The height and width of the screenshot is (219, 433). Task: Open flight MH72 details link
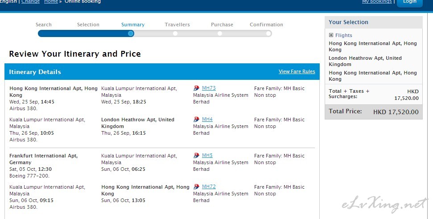pos(209,187)
